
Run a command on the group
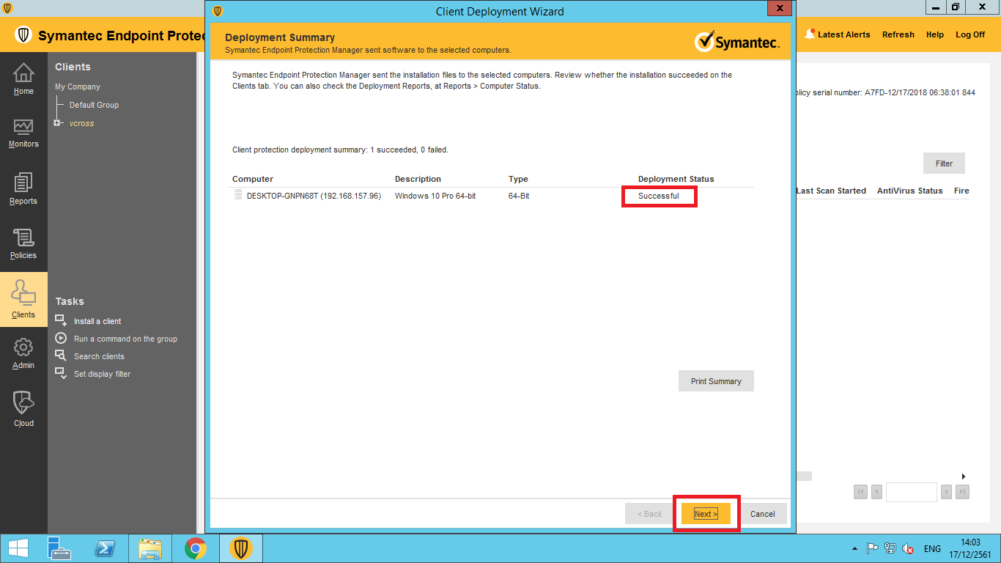[x=125, y=339]
